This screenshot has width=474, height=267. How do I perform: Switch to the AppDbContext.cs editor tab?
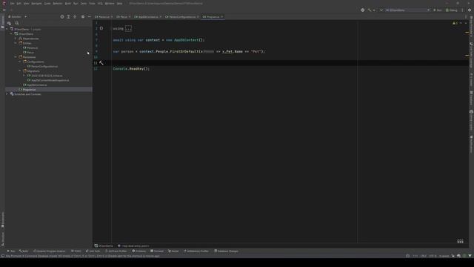point(148,17)
